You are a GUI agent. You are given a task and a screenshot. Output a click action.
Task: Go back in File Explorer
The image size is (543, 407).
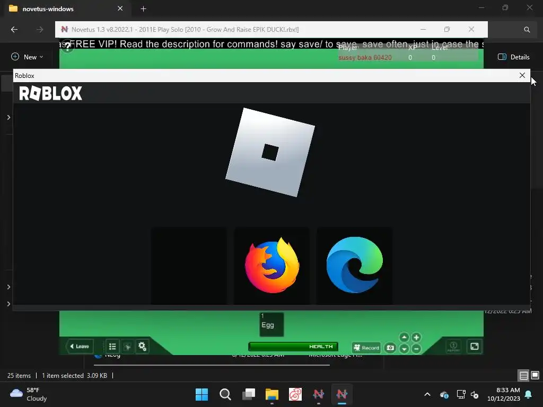coord(14,30)
